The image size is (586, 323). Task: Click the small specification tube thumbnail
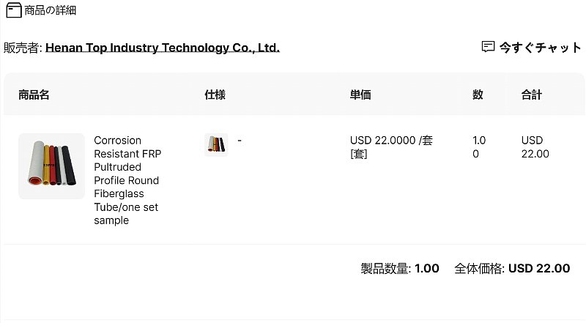pyautogui.click(x=216, y=144)
